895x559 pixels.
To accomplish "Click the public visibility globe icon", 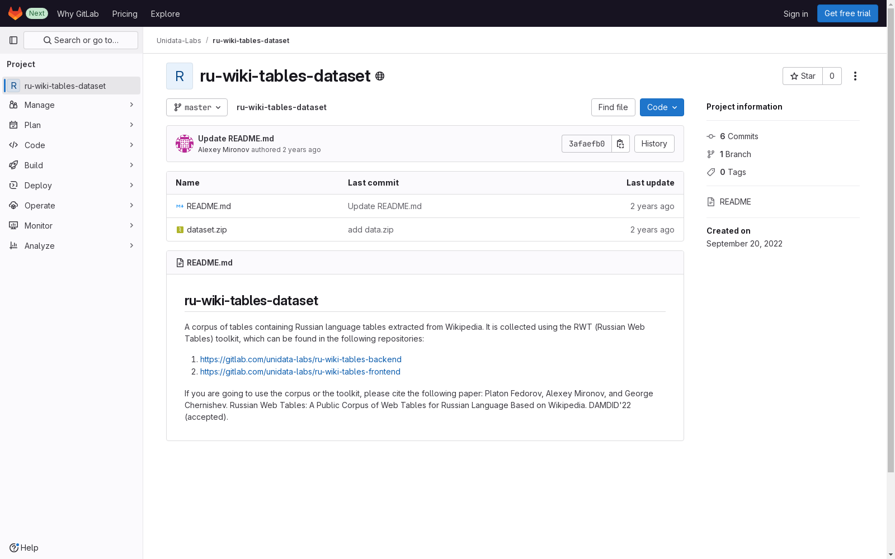I will point(380,76).
